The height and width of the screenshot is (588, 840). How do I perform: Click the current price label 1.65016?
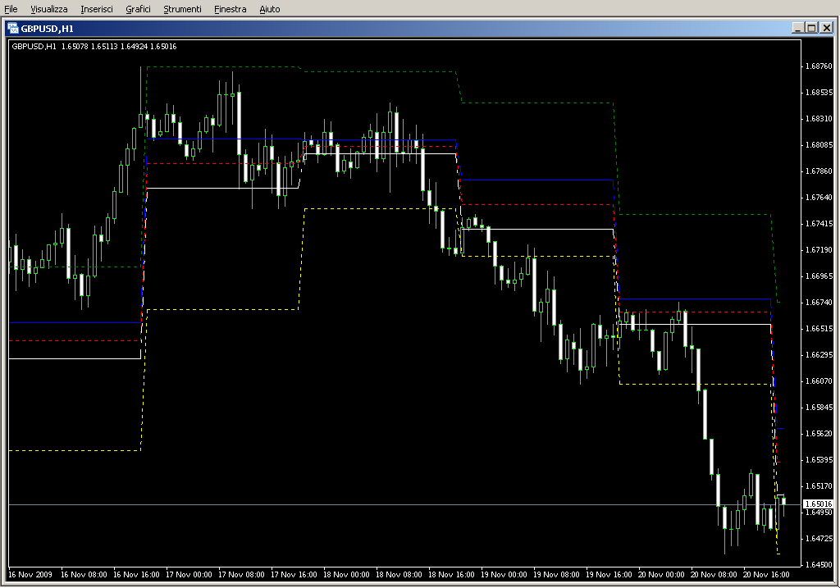(819, 504)
